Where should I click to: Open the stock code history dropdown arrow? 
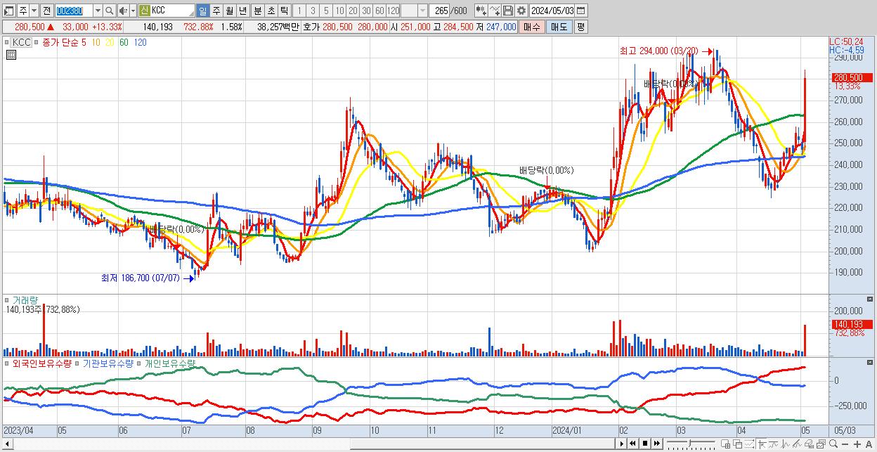pos(98,11)
